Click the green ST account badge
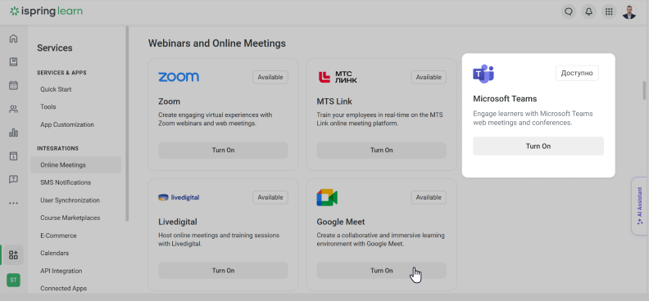This screenshot has width=649, height=301. tap(13, 280)
